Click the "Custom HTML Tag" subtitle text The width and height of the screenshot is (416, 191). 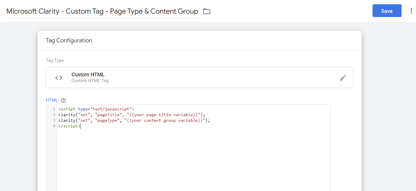pos(90,81)
